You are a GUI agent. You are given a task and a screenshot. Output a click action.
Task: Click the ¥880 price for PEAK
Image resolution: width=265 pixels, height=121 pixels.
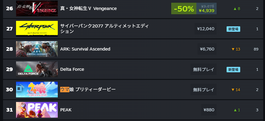click(x=209, y=110)
